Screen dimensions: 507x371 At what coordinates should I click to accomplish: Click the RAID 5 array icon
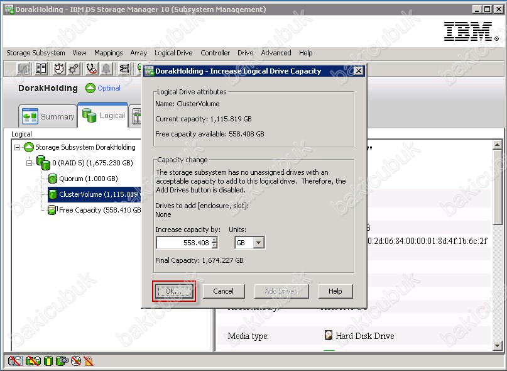click(43, 162)
